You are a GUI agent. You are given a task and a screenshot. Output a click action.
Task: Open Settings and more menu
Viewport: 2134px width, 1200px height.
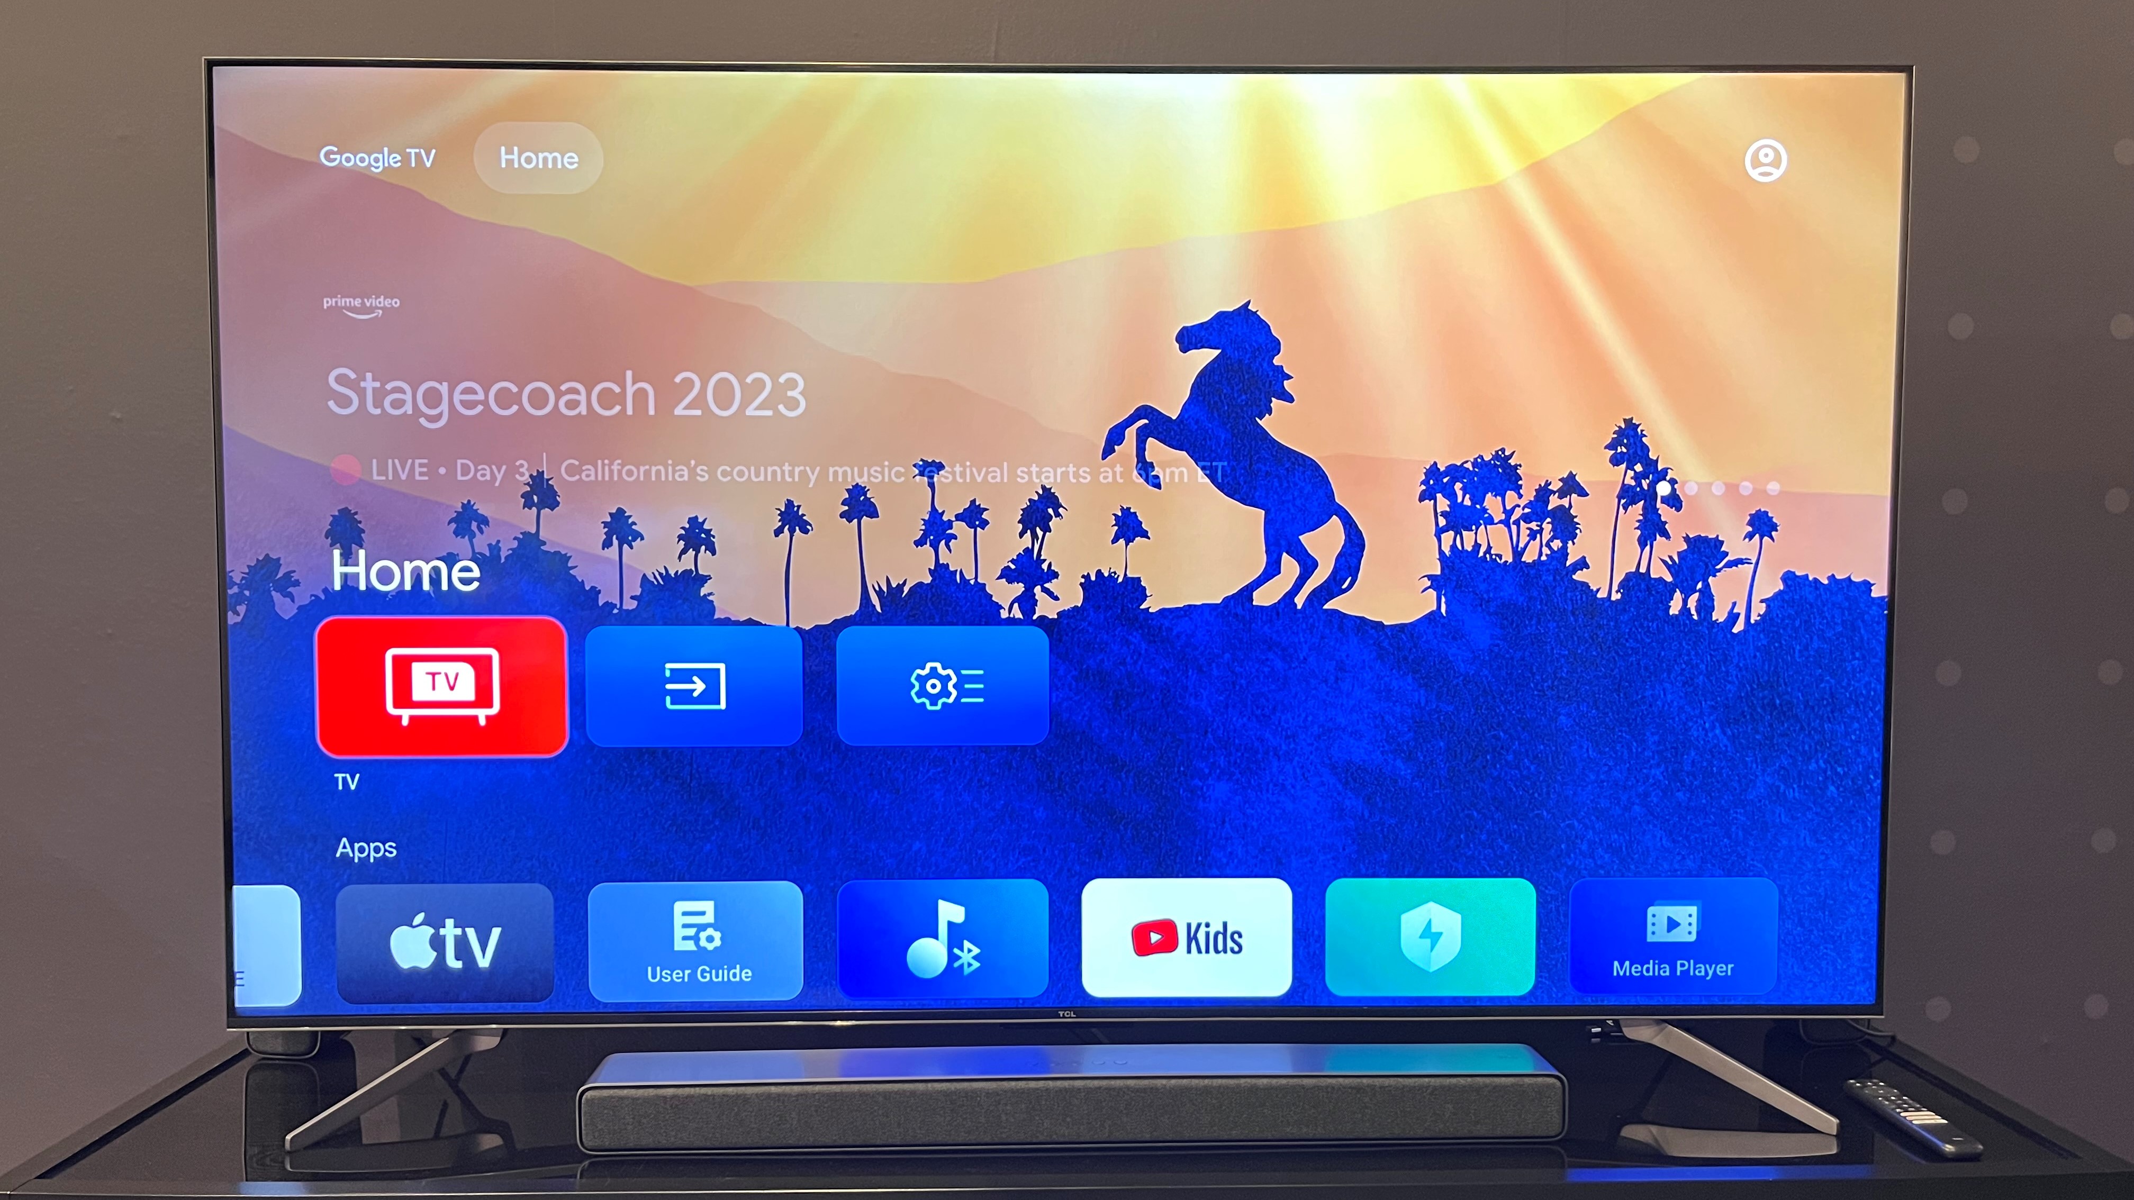click(x=943, y=684)
